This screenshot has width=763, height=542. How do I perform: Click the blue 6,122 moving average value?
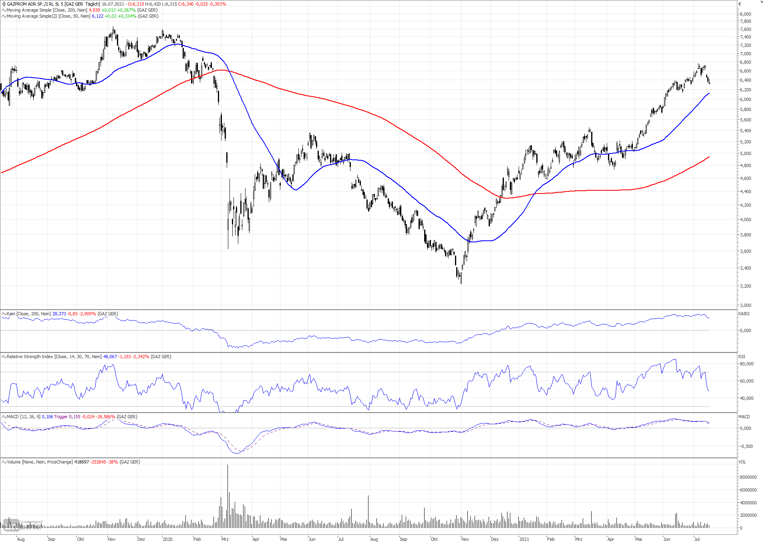click(97, 16)
